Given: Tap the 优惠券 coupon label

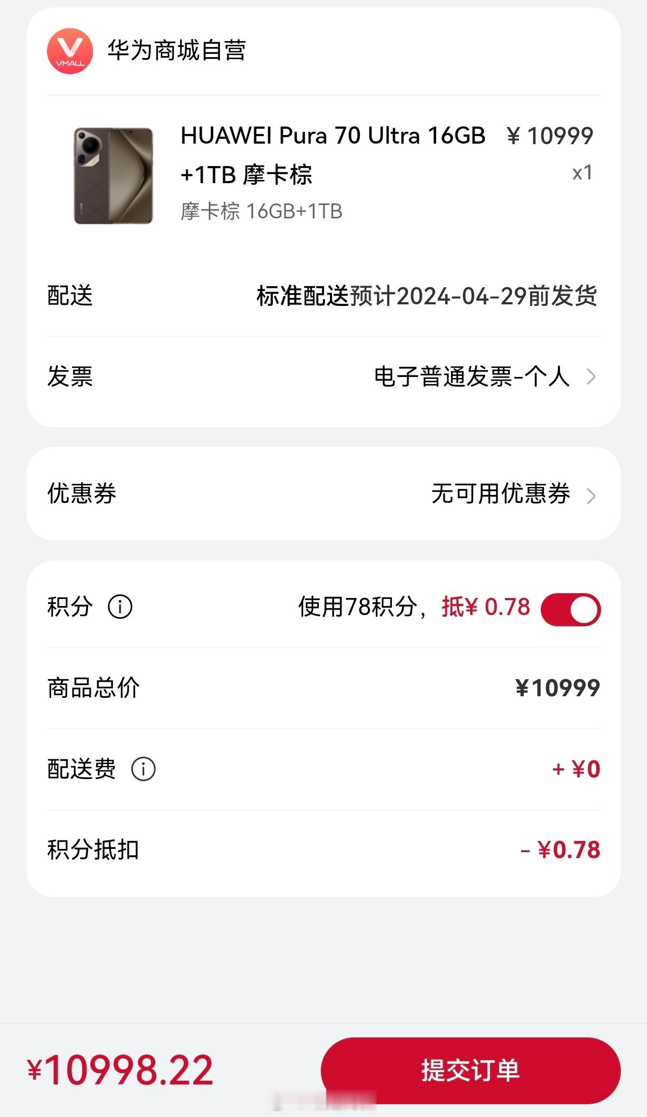Looking at the screenshot, I should pyautogui.click(x=82, y=493).
